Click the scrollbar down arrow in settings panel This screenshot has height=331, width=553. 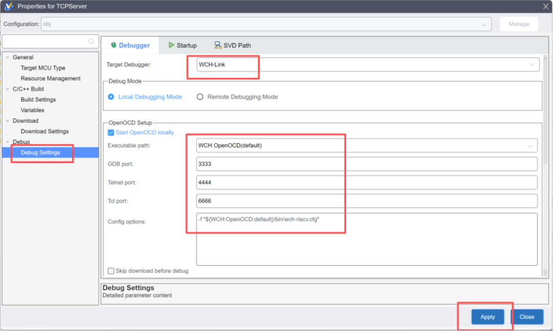coord(545,273)
